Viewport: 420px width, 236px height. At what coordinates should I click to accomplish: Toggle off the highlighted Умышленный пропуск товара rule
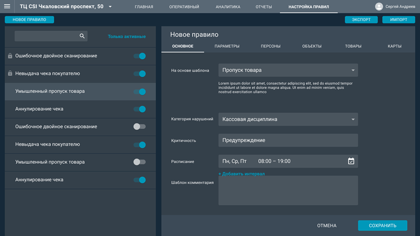coord(140,91)
